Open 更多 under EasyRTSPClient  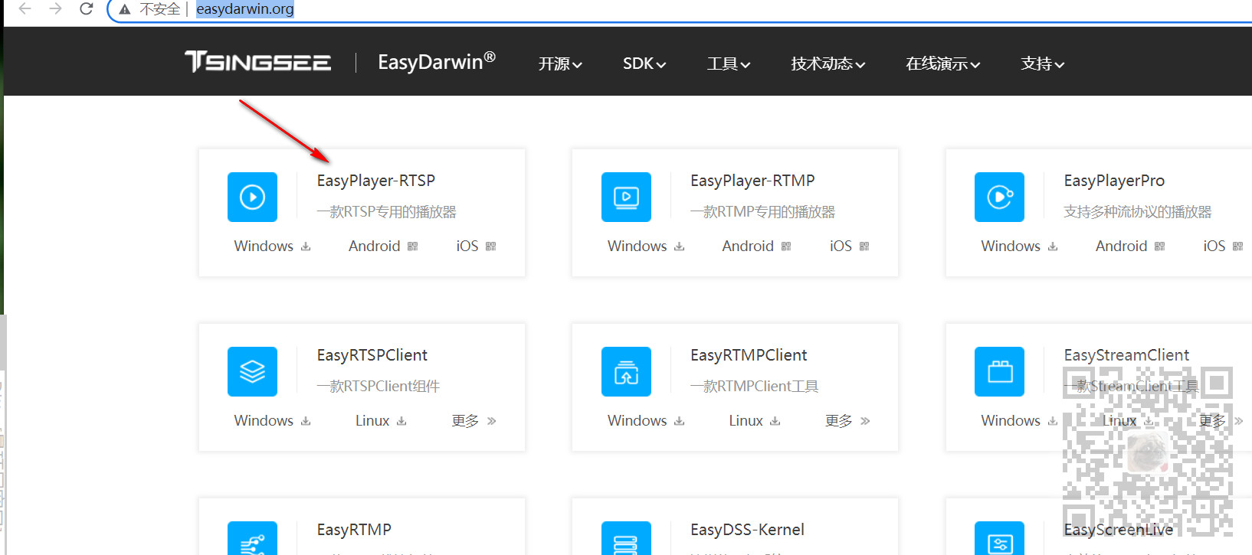[474, 420]
